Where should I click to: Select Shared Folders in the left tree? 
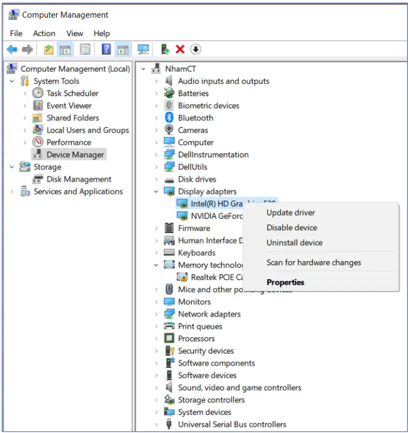click(72, 118)
